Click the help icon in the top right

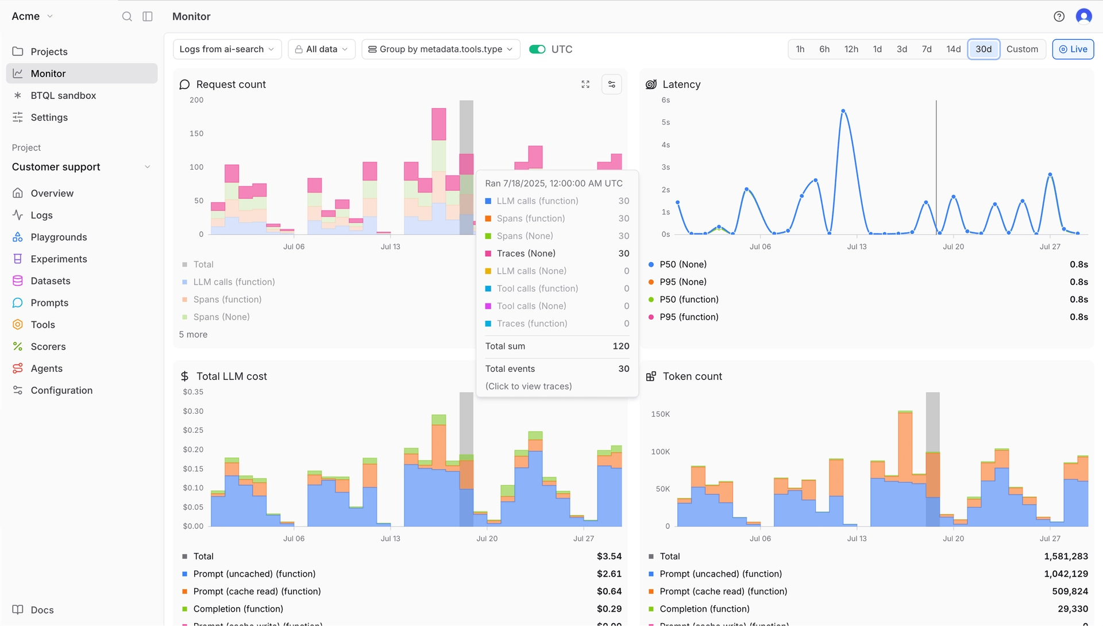pos(1059,16)
